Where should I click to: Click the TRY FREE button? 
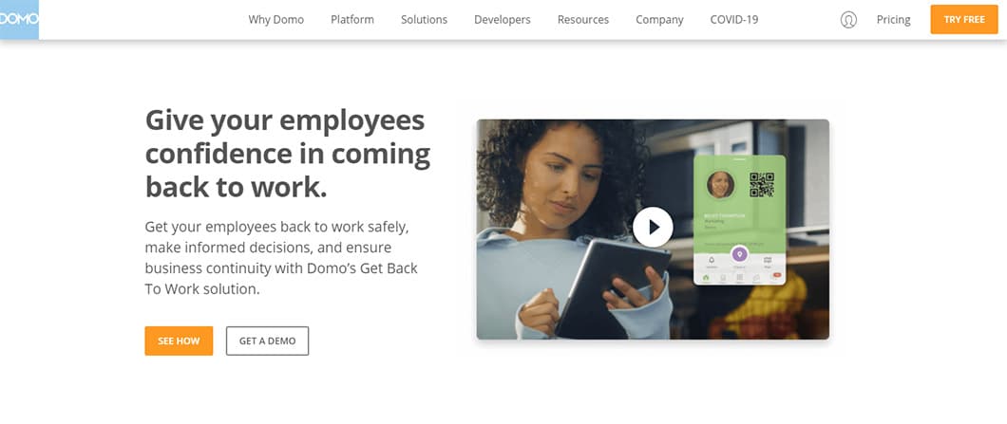pos(964,20)
